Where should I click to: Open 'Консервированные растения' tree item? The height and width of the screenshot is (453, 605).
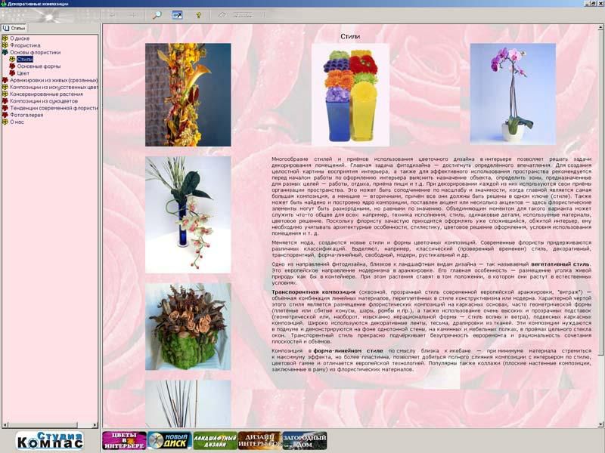(45, 94)
